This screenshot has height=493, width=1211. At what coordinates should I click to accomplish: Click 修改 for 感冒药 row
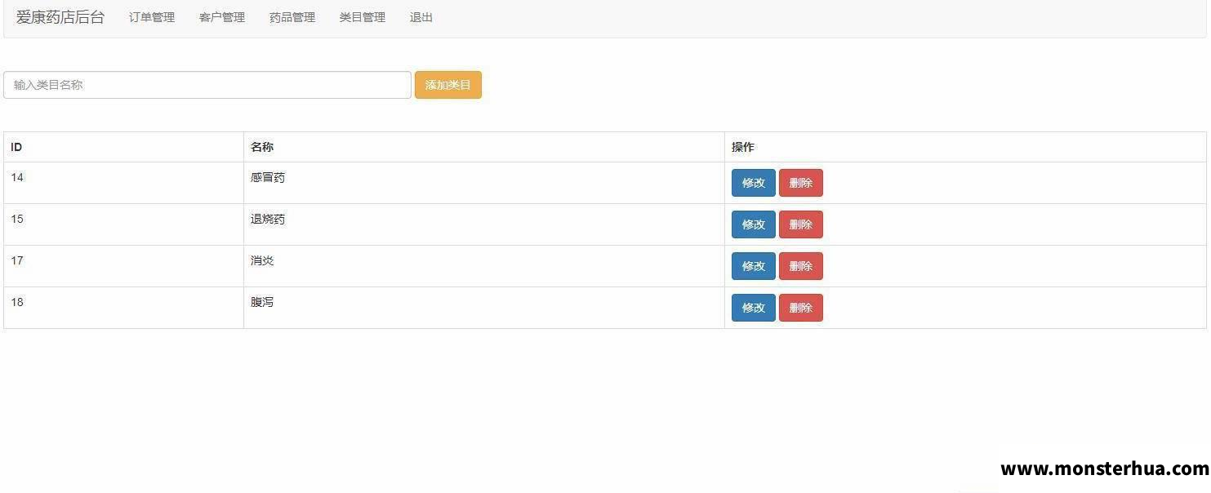(753, 183)
